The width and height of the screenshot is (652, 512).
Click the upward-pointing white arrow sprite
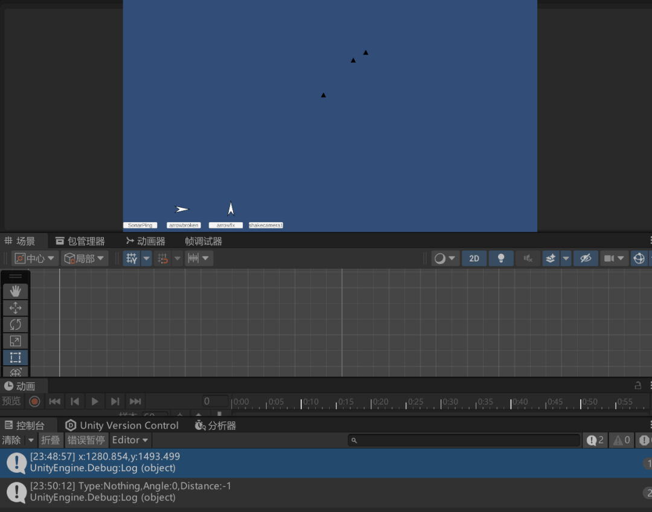pos(231,209)
